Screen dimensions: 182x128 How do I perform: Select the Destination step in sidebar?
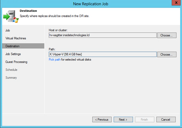click(12, 46)
